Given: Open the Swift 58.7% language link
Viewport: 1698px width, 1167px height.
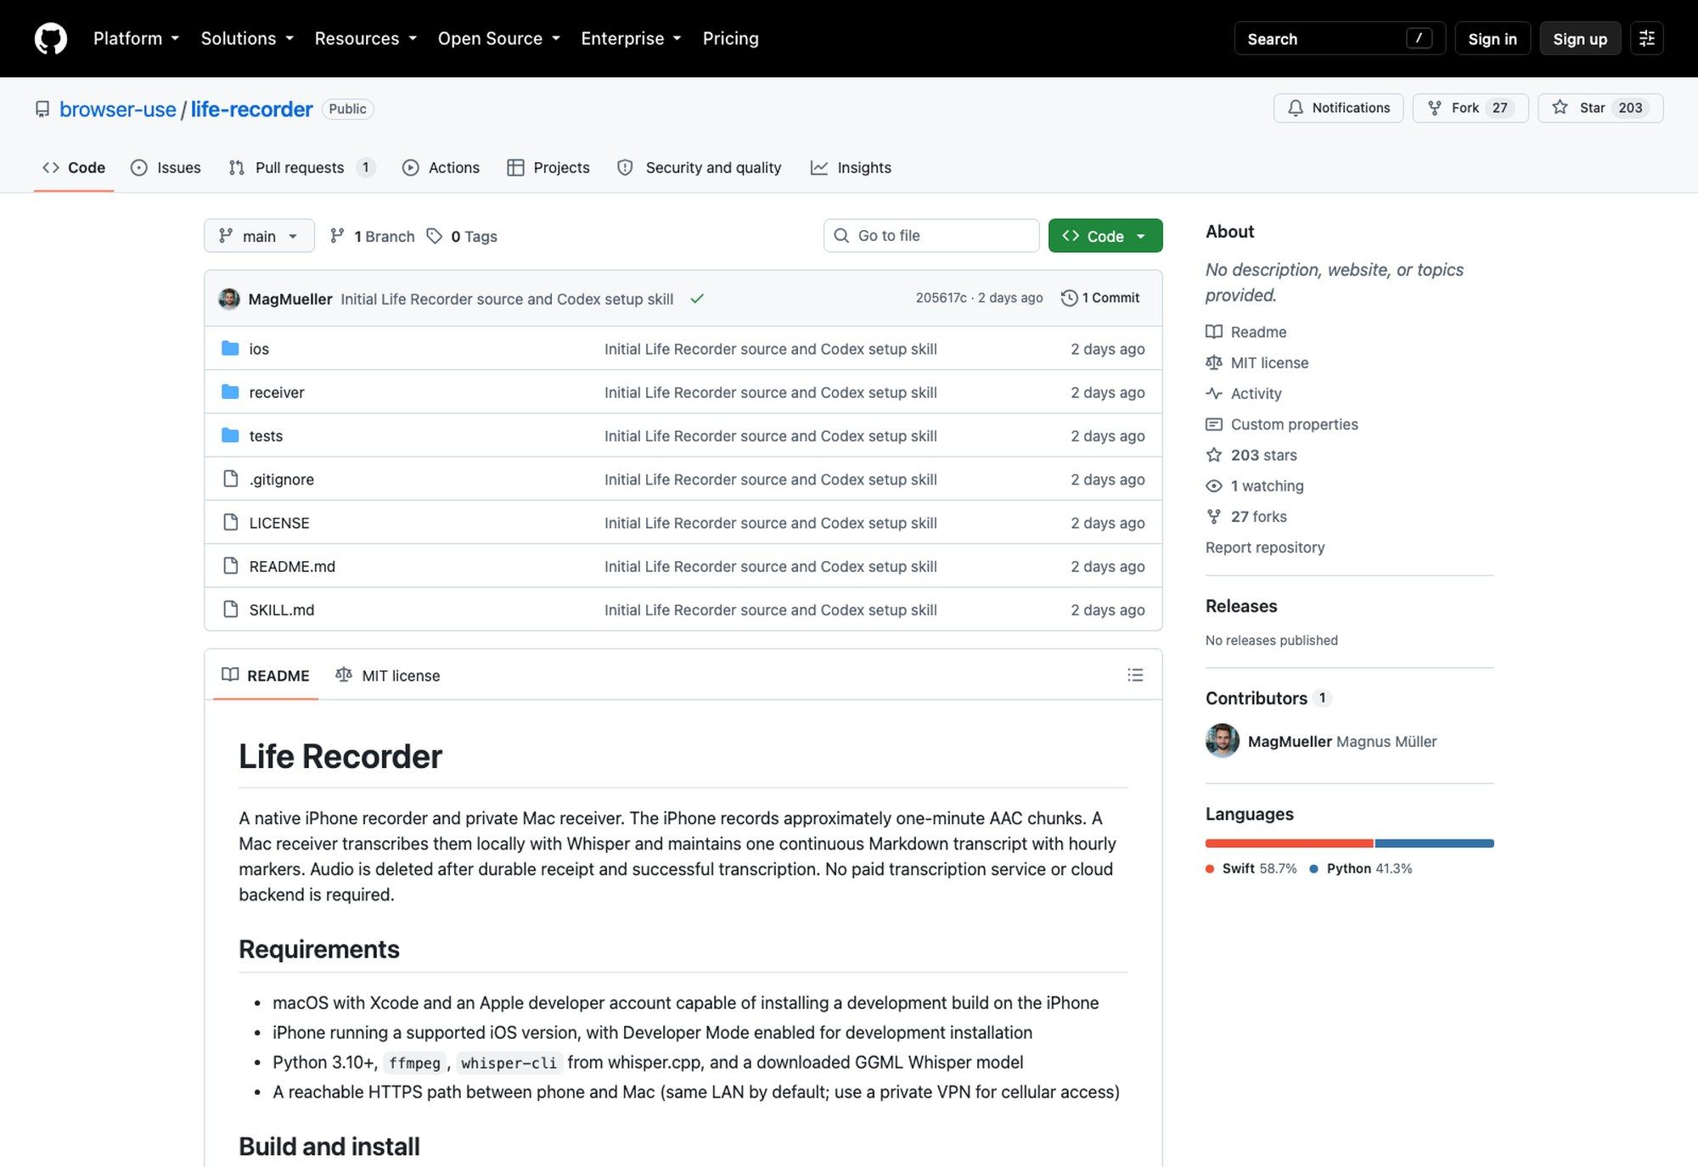Looking at the screenshot, I should click(1251, 868).
